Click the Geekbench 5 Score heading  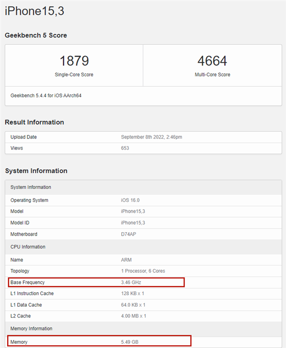coord(36,36)
